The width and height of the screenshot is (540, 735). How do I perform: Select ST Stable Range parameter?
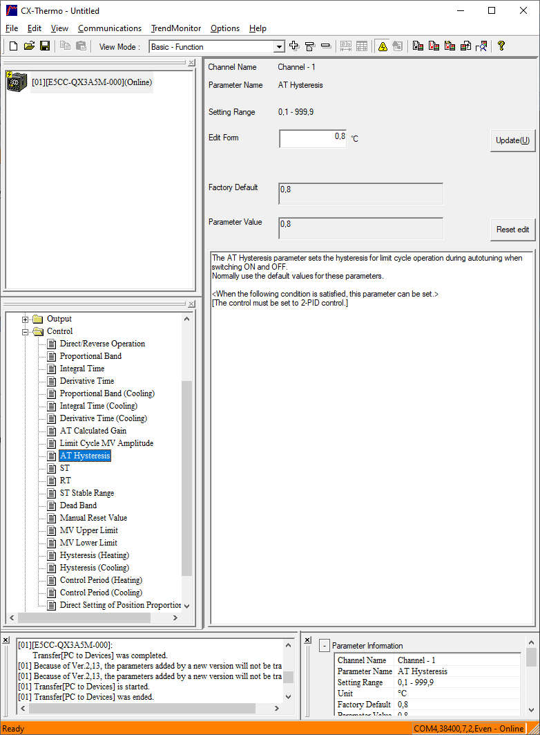87,493
